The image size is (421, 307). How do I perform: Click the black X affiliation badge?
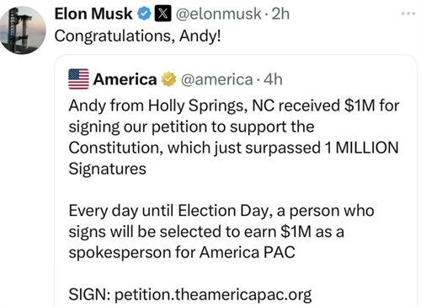[x=163, y=14]
